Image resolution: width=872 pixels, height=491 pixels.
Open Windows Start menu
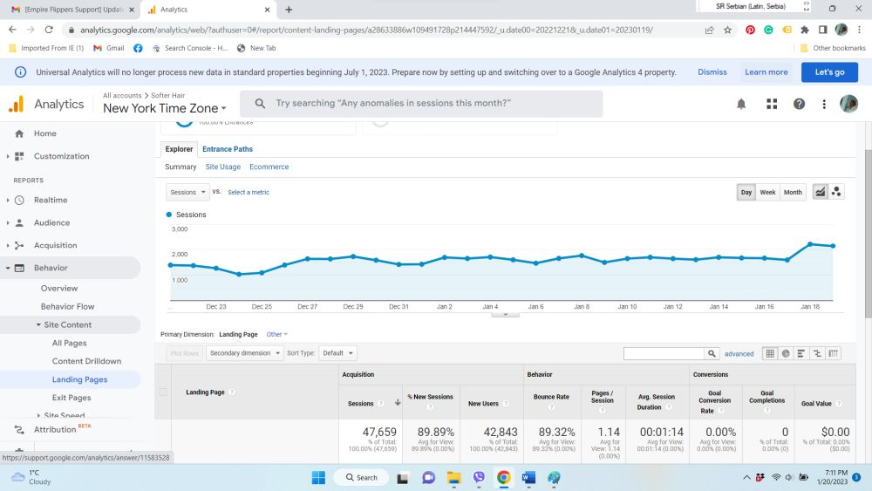[318, 477]
